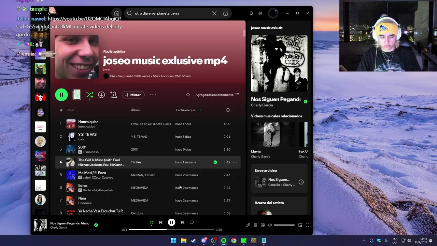The width and height of the screenshot is (437, 246).
Task: Toggle shuffle in the bottom player controls
Action: click(152, 222)
